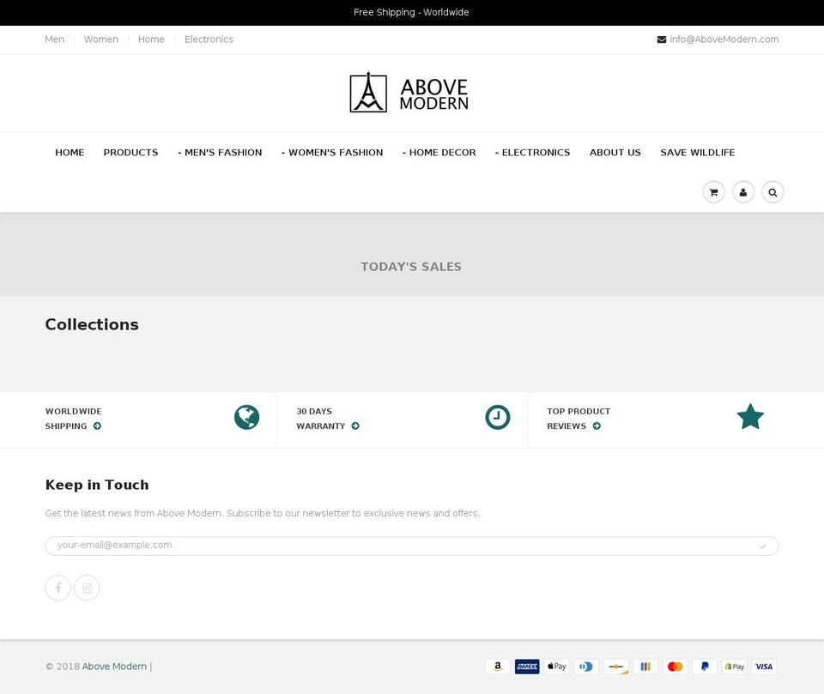
Task: Click the JCB payment icon
Action: click(x=645, y=667)
